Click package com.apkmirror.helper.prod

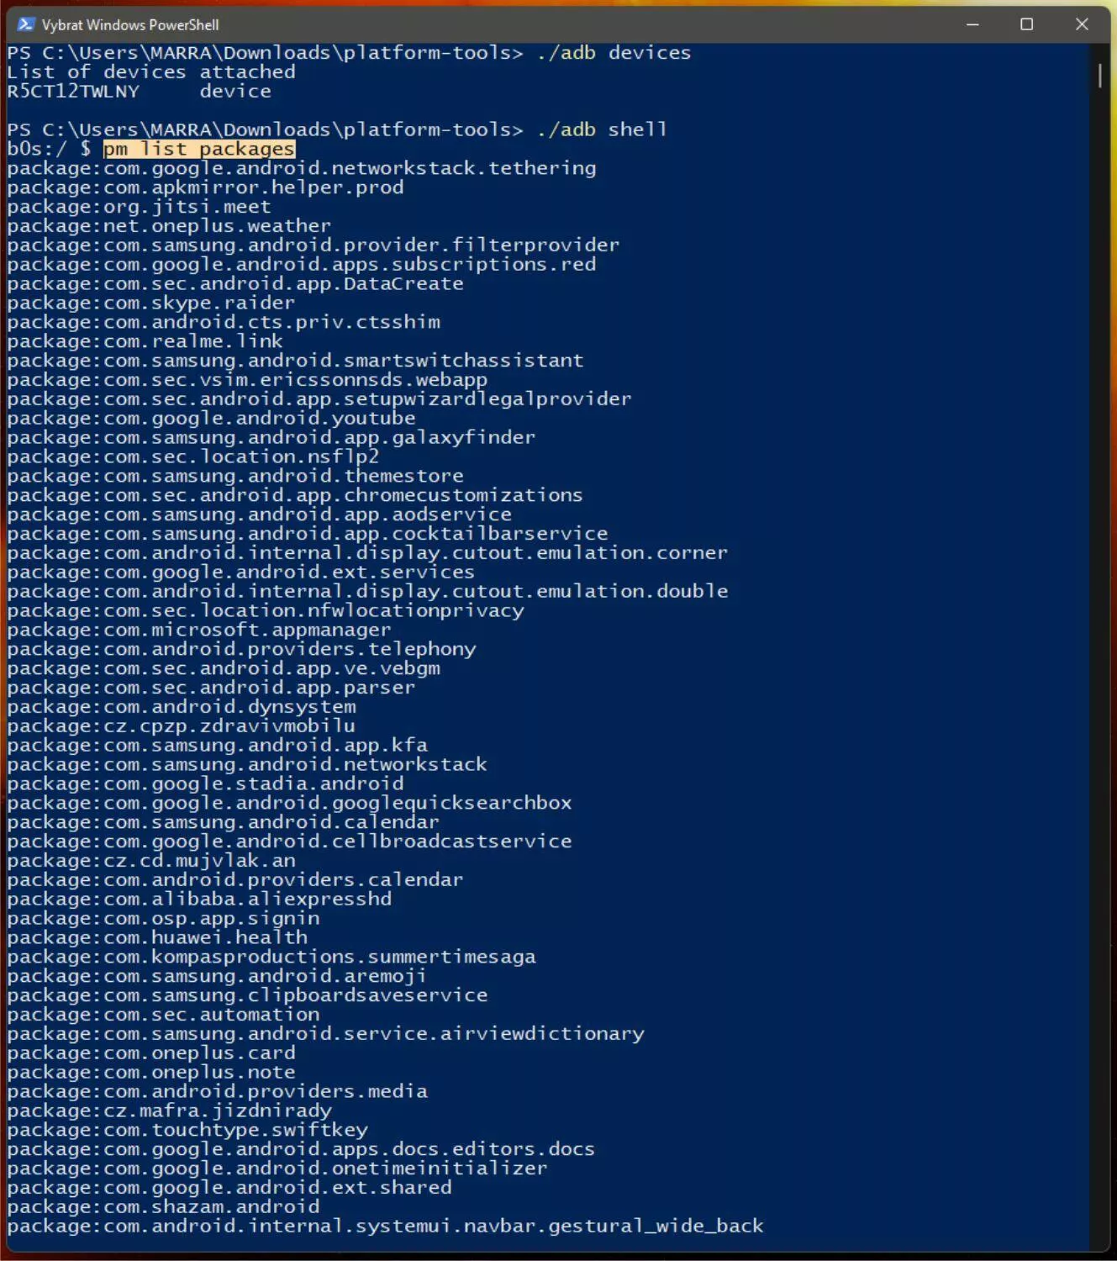[205, 187]
